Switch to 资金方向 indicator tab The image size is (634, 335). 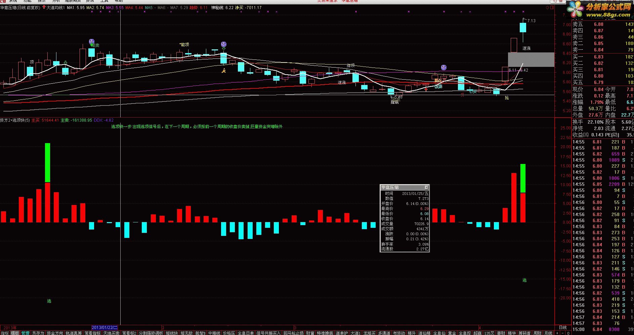(55, 333)
